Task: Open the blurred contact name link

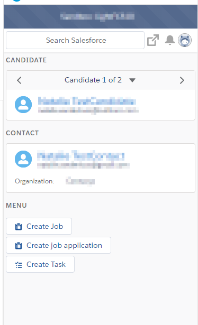Action: pyautogui.click(x=81, y=156)
